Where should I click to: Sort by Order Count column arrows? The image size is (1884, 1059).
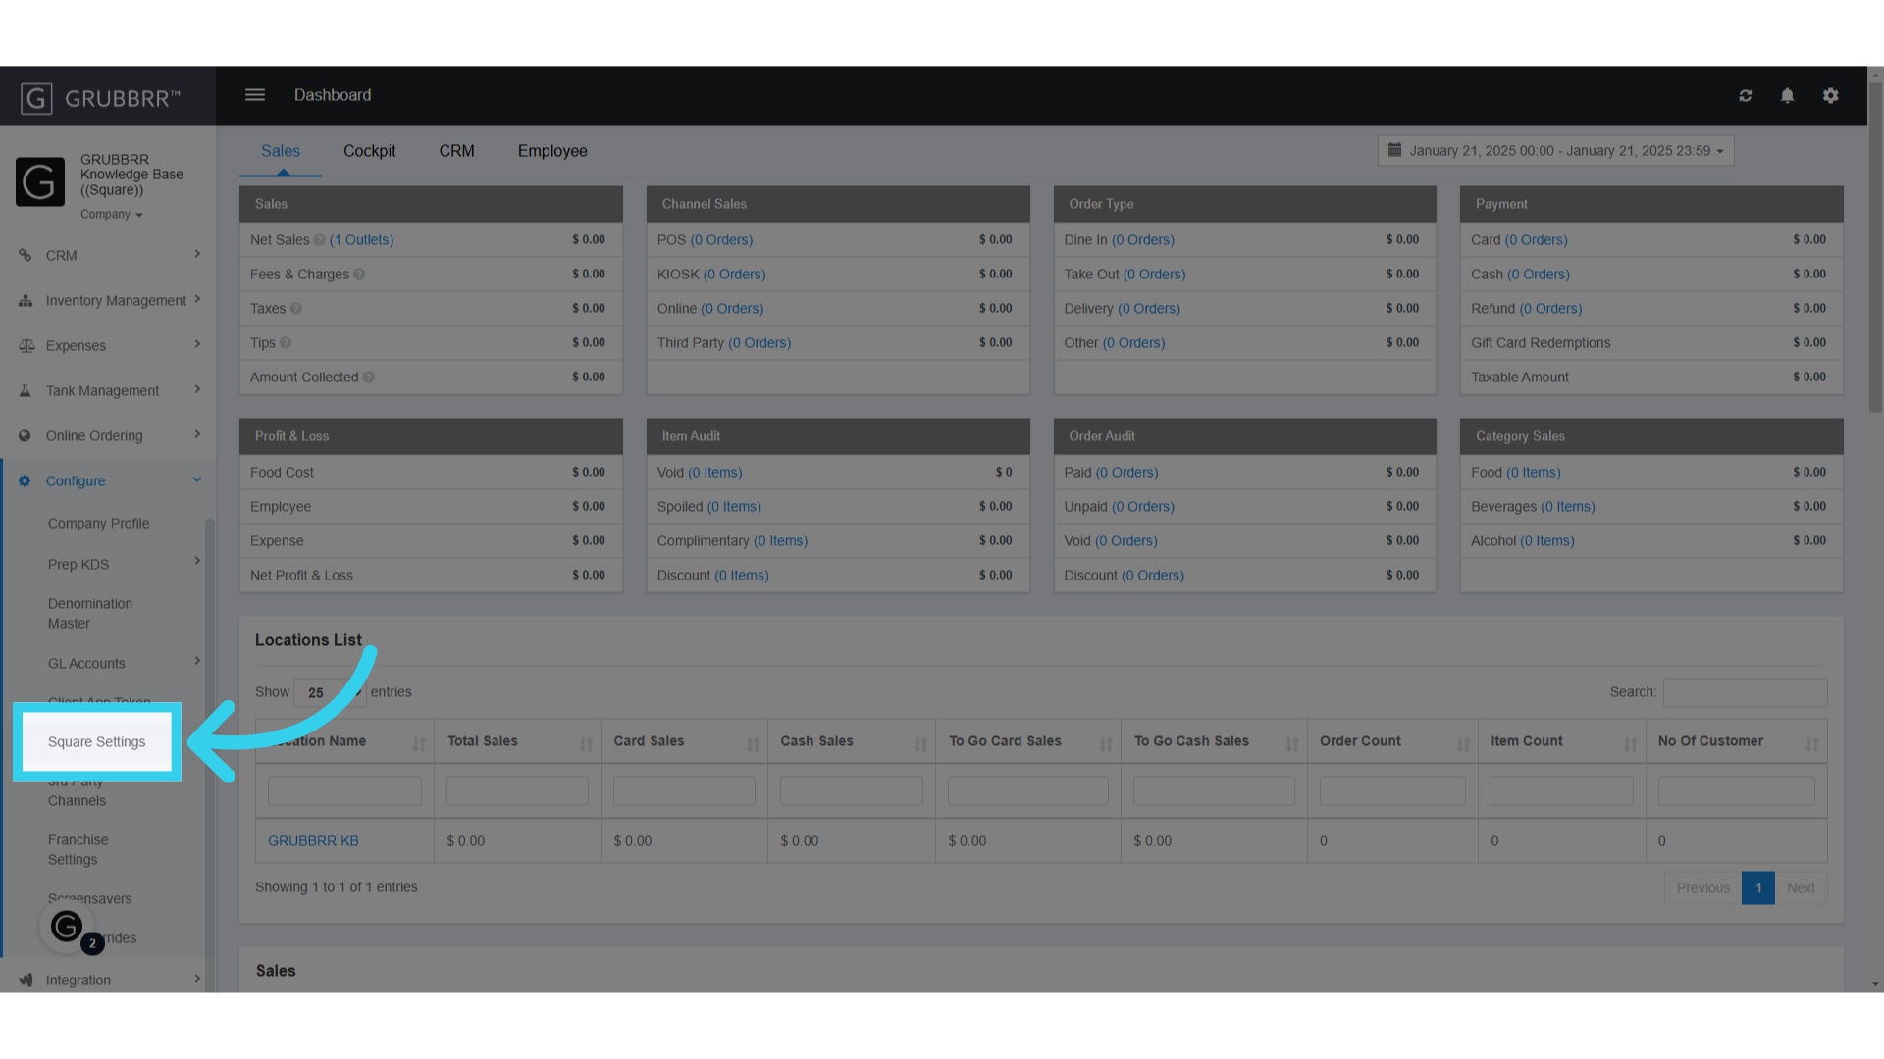[x=1463, y=744]
